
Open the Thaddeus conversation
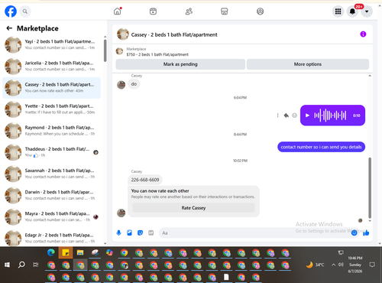(x=51, y=152)
